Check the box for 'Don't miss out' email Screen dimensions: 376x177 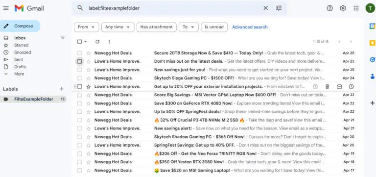click(80, 61)
